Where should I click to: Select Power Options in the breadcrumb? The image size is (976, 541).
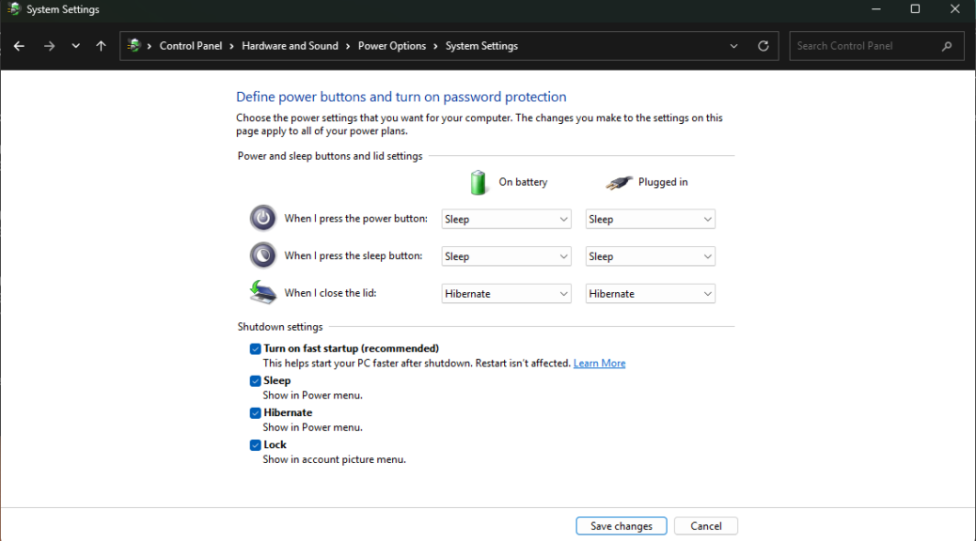pos(392,45)
